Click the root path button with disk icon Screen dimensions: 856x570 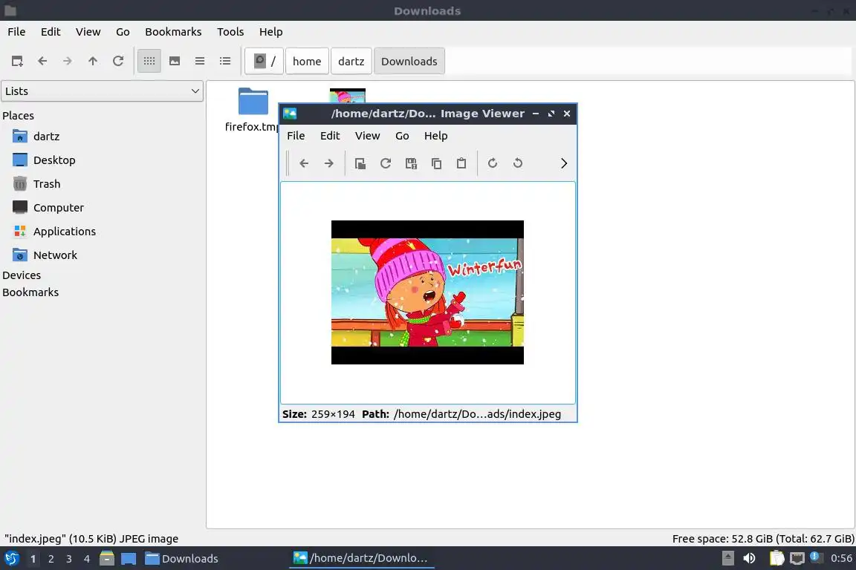[x=265, y=61]
